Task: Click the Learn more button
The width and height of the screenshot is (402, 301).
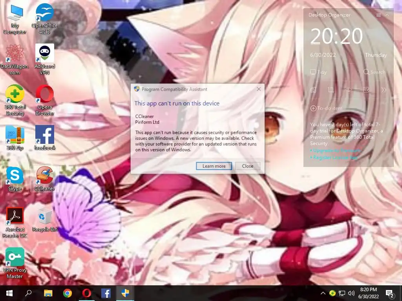Action: pyautogui.click(x=214, y=166)
